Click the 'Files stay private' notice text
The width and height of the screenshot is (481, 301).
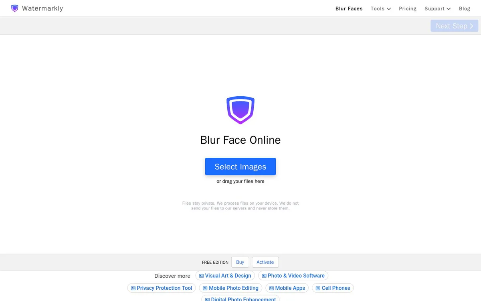240,206
